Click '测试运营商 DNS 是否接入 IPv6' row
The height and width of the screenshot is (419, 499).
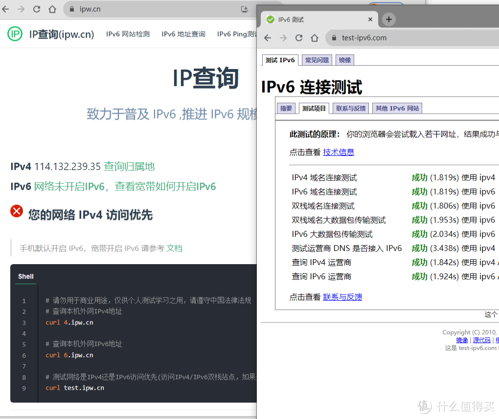pos(347,248)
